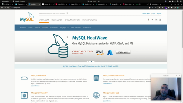The height and width of the screenshot is (103, 183).
Task: Click the Oracle Cloud Infrastructure logo
Action: coord(82,52)
